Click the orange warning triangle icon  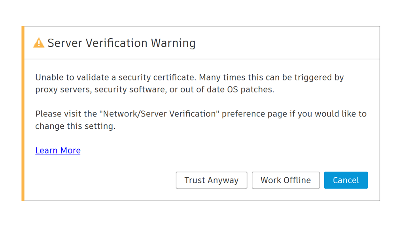click(x=39, y=43)
